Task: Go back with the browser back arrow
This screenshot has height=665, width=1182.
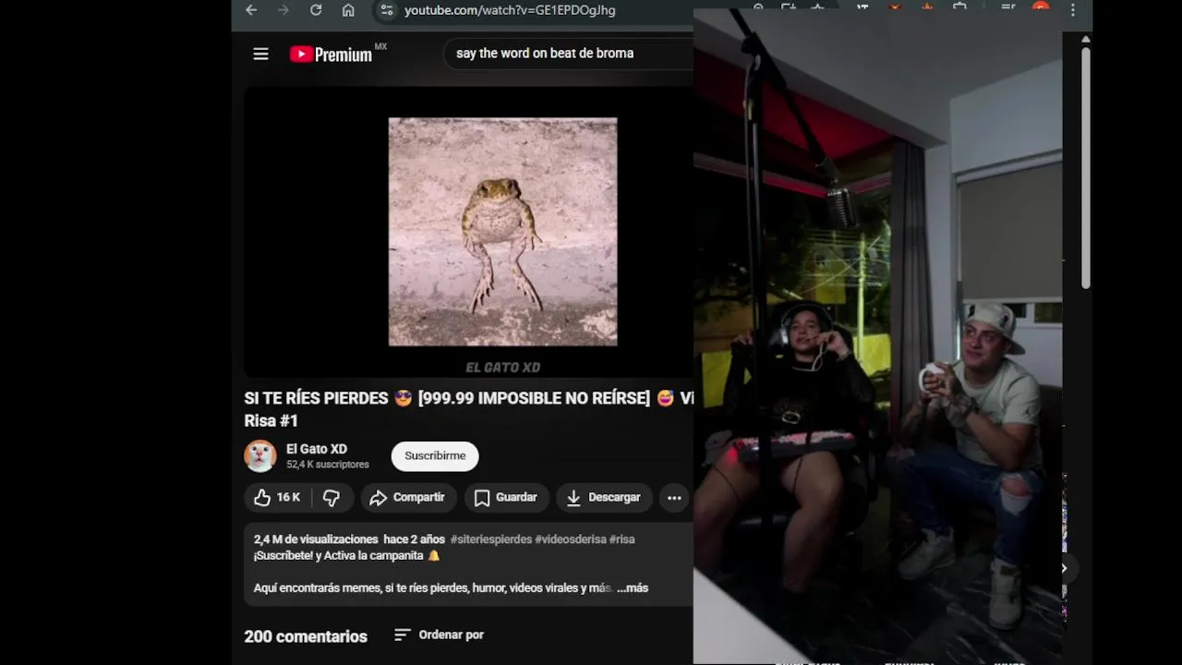Action: click(x=251, y=10)
